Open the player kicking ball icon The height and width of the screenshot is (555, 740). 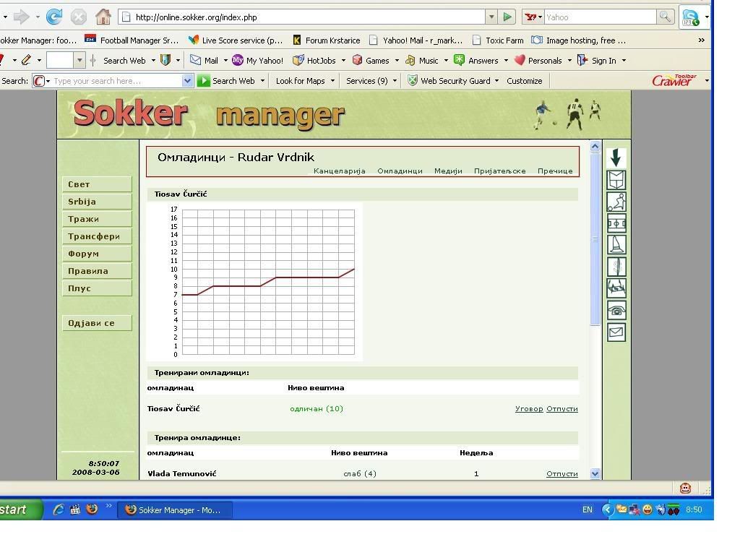point(616,202)
